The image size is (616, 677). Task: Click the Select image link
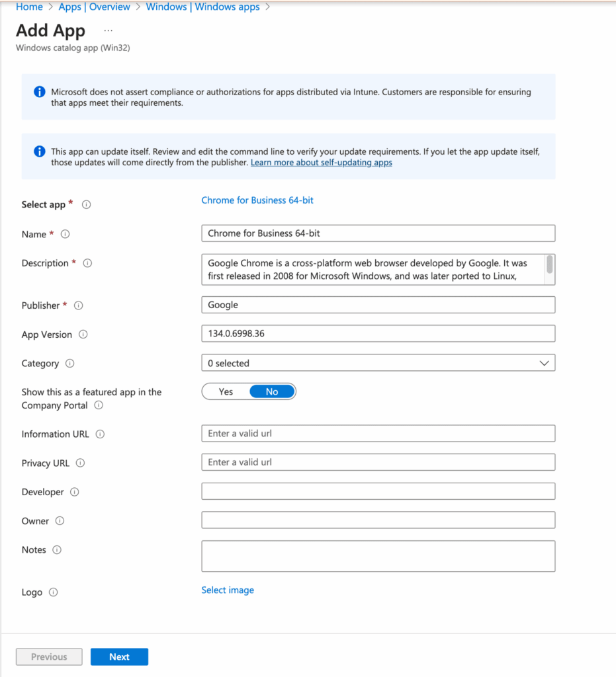click(x=228, y=590)
